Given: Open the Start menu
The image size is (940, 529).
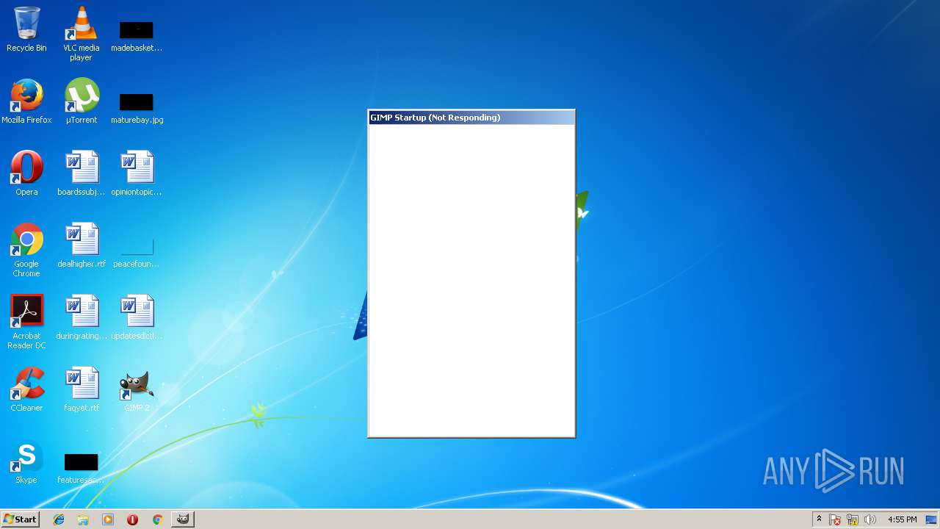Looking at the screenshot, I should pos(20,519).
